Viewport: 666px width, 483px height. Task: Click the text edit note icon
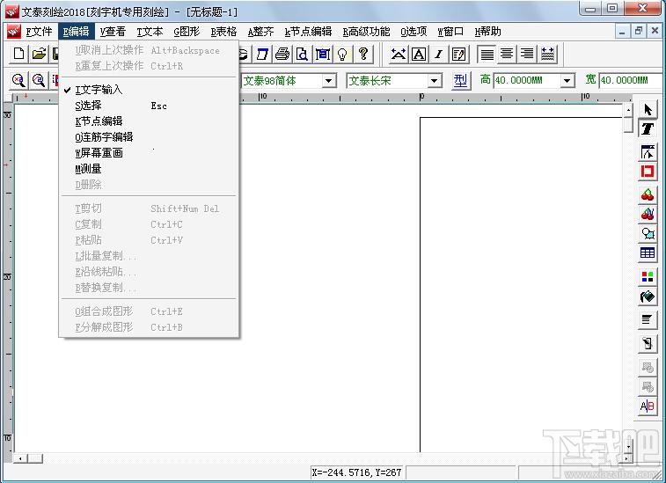[459, 54]
